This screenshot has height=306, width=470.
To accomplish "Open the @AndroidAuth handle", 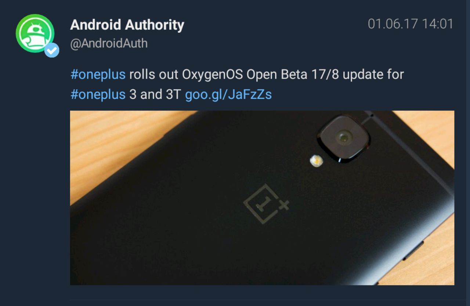I will (109, 43).
